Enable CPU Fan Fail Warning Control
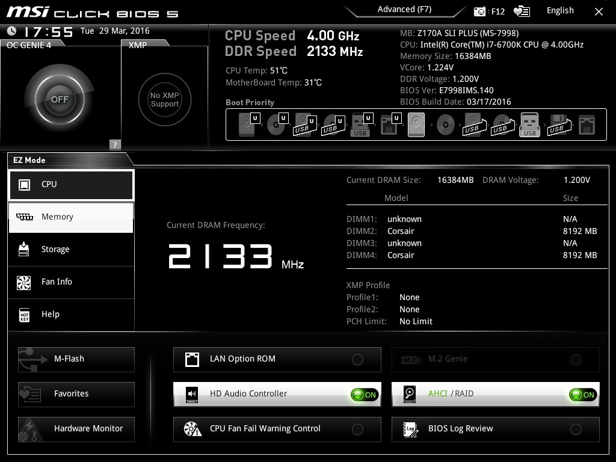 (357, 430)
